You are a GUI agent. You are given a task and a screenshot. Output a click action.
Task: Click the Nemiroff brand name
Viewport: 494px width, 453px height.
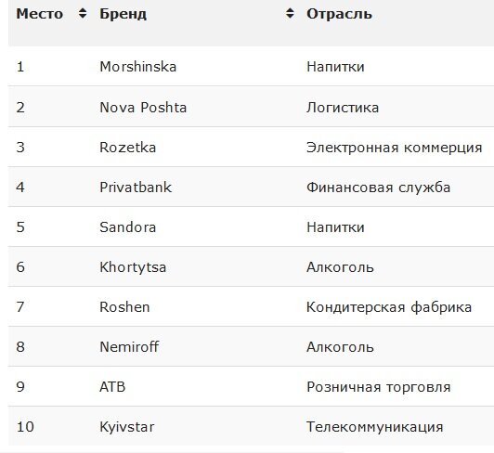point(129,347)
